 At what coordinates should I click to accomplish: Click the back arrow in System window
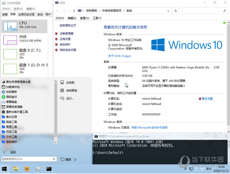pos(58,11)
